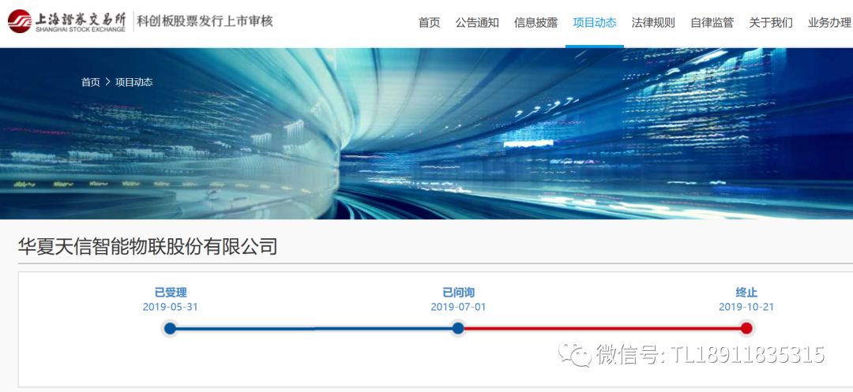The image size is (853, 392).
Task: Select the red 终止 timeline dot
Action: coord(746,328)
